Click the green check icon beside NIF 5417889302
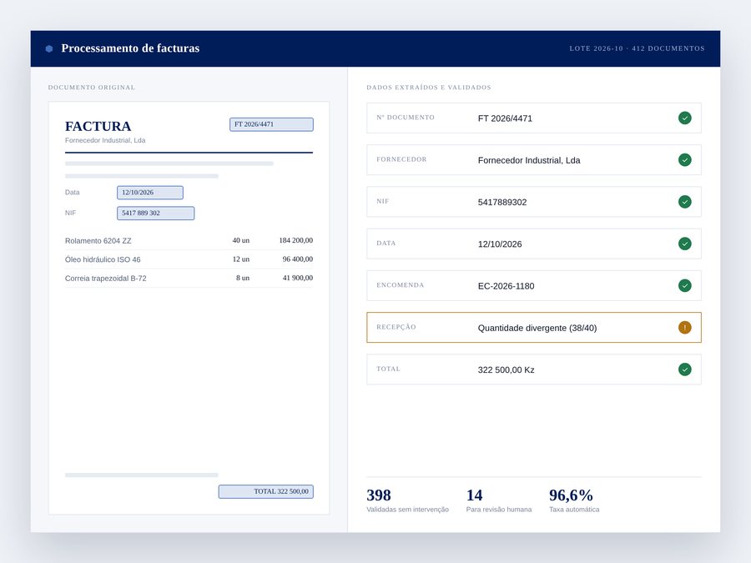Image resolution: width=751 pixels, height=563 pixels. click(684, 202)
